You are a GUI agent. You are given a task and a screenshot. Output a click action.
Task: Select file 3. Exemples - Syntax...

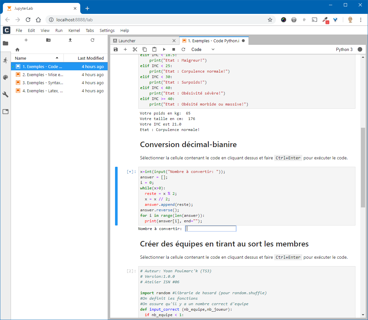(x=59, y=83)
